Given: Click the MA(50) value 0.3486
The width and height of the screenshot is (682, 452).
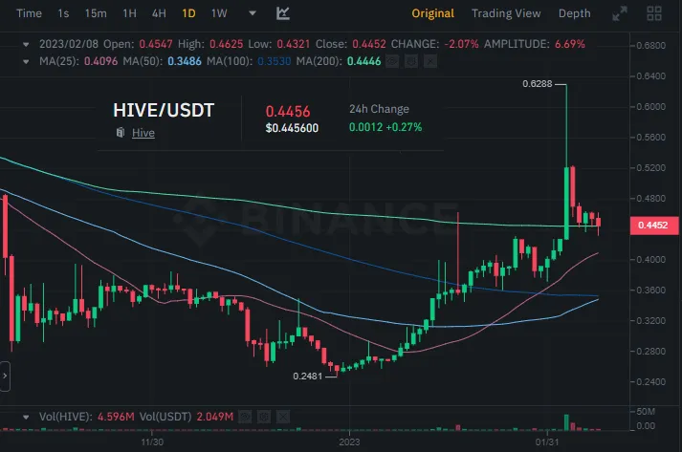Looking at the screenshot, I should [185, 61].
